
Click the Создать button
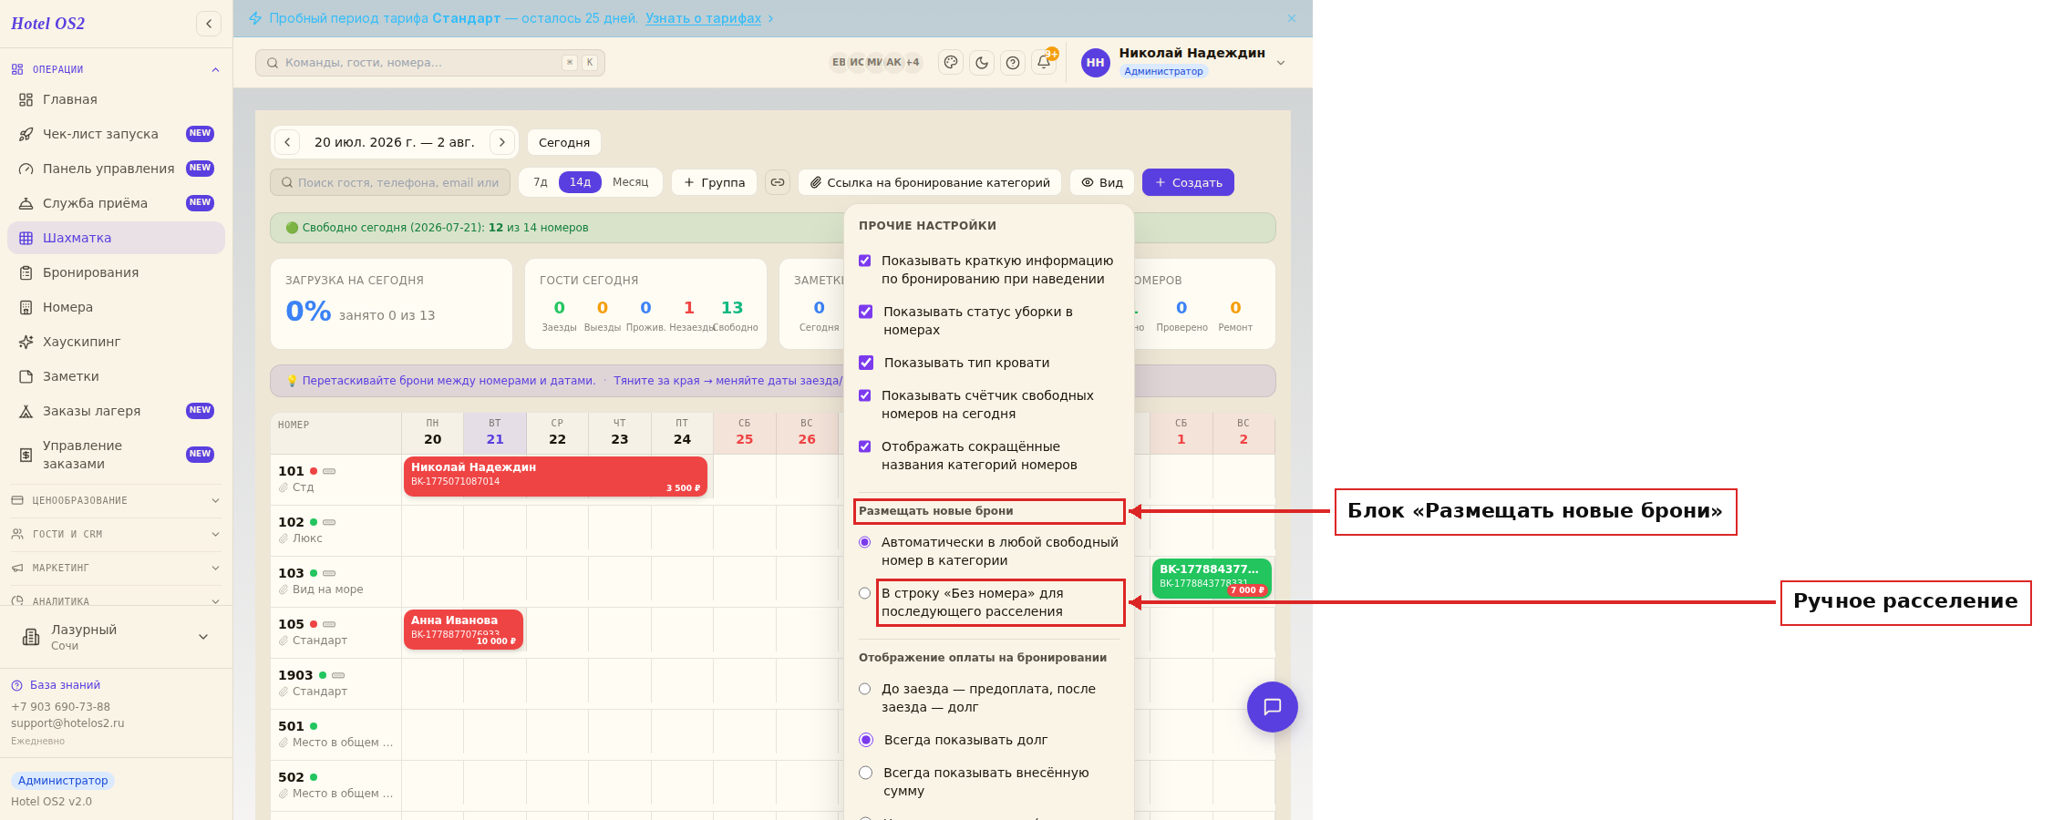[x=1188, y=182]
